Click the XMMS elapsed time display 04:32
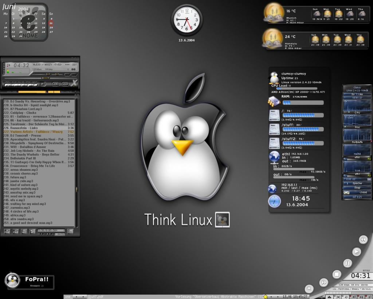This screenshot has width=373, height=299. (x=21, y=65)
